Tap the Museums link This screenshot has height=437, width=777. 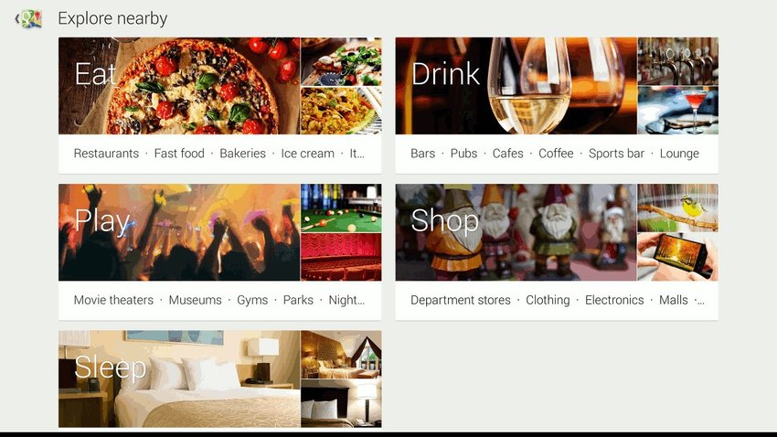tap(196, 300)
